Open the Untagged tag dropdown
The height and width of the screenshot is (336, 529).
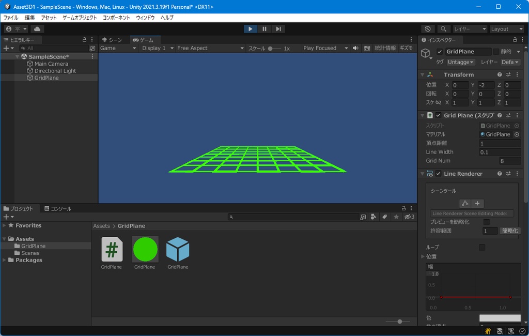[461, 62]
